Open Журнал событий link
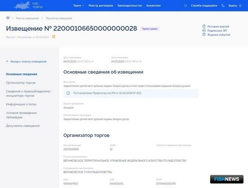Screen dimensions: 248x188 tap(219, 35)
